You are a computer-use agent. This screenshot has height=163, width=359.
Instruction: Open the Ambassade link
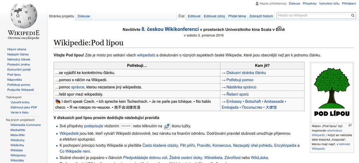[274, 101]
